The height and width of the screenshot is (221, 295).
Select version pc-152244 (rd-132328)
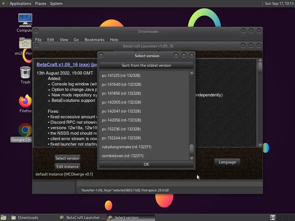[144, 138]
